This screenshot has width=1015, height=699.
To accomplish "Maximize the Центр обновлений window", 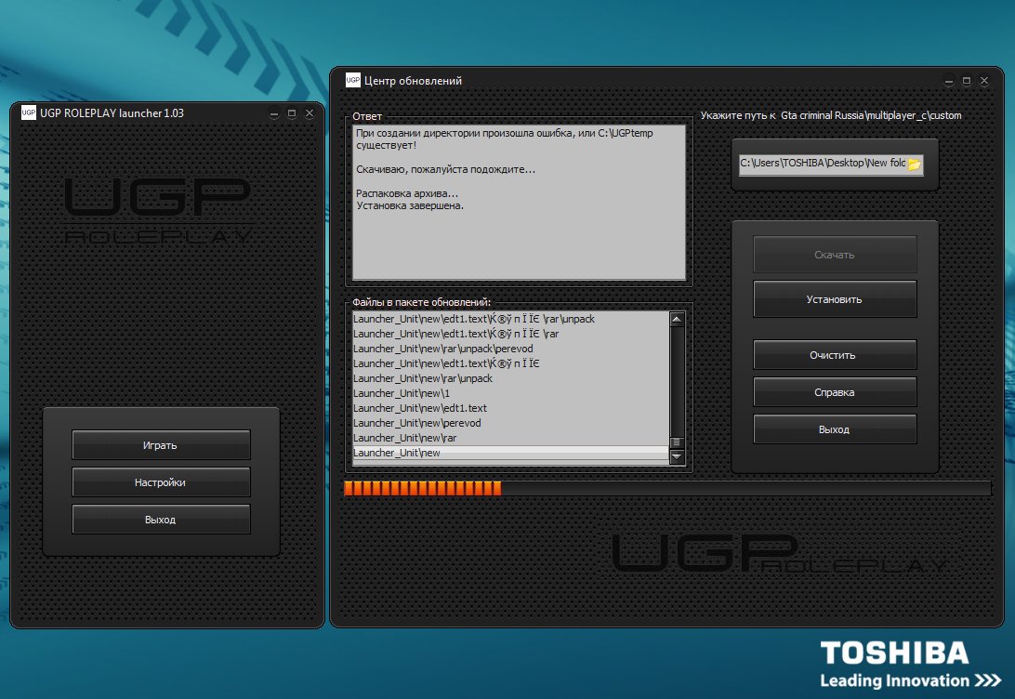I will click(x=967, y=81).
